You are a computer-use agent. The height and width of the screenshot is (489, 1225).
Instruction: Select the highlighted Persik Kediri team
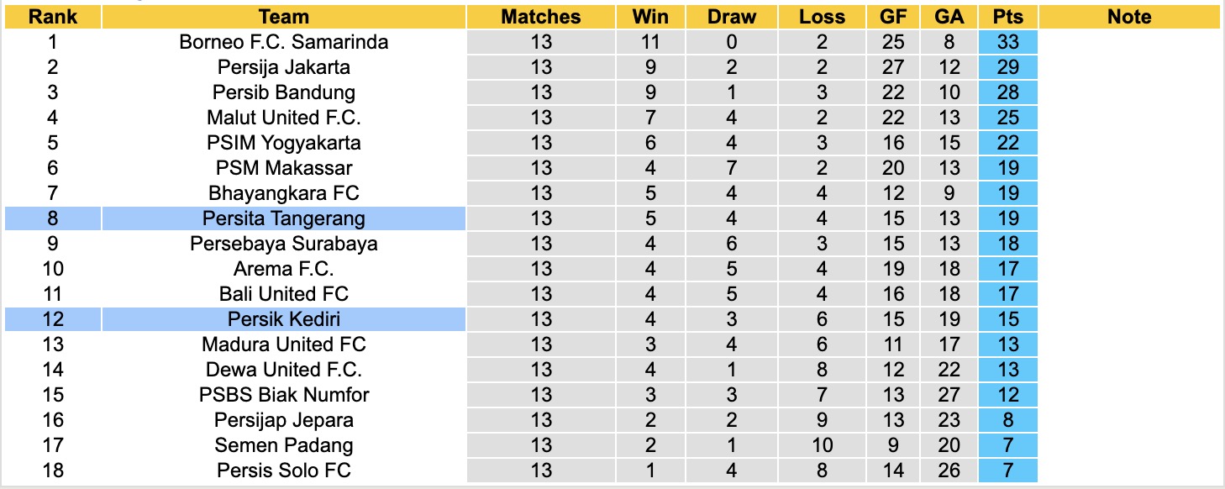pos(284,319)
